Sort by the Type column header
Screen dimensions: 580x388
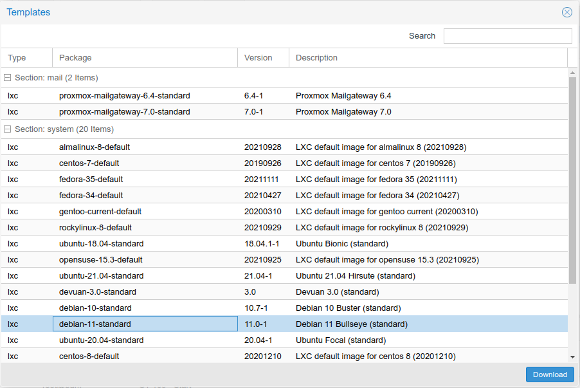(26, 58)
